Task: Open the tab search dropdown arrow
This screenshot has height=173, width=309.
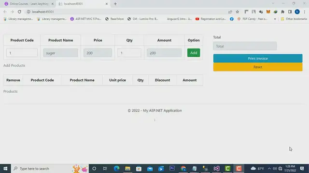Action: (273, 3)
